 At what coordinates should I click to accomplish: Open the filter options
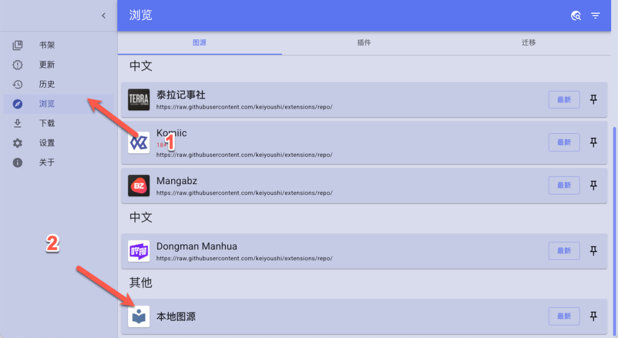(596, 15)
